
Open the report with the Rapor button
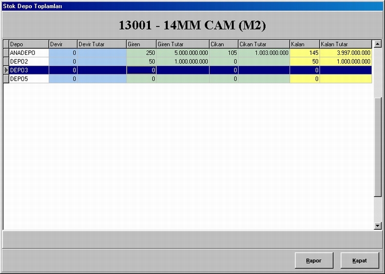coord(314,261)
